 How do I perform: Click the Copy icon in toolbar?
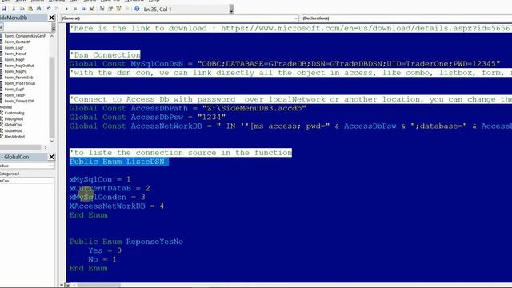pos(22,9)
